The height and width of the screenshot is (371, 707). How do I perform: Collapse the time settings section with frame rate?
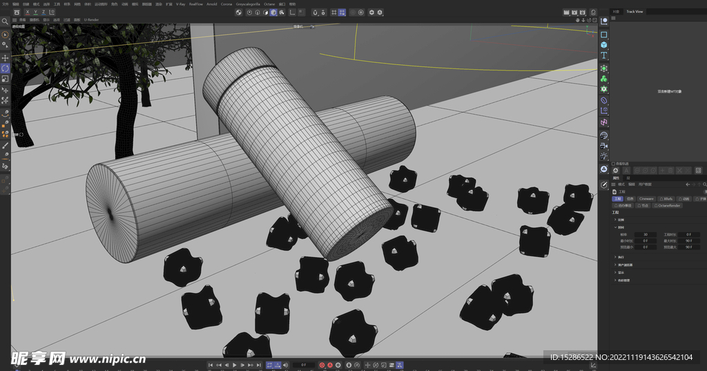616,227
